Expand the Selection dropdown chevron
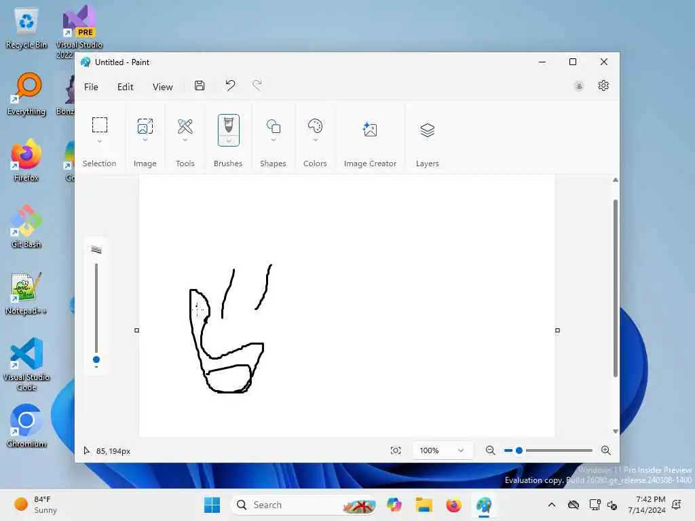Image resolution: width=695 pixels, height=521 pixels. [100, 141]
